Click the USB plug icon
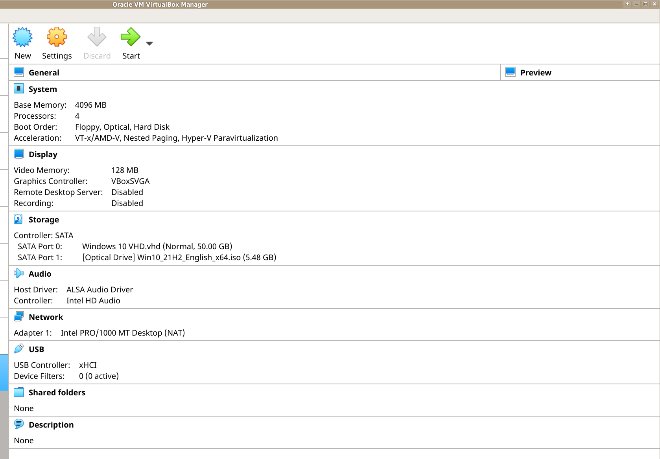660x459 pixels. [18, 349]
